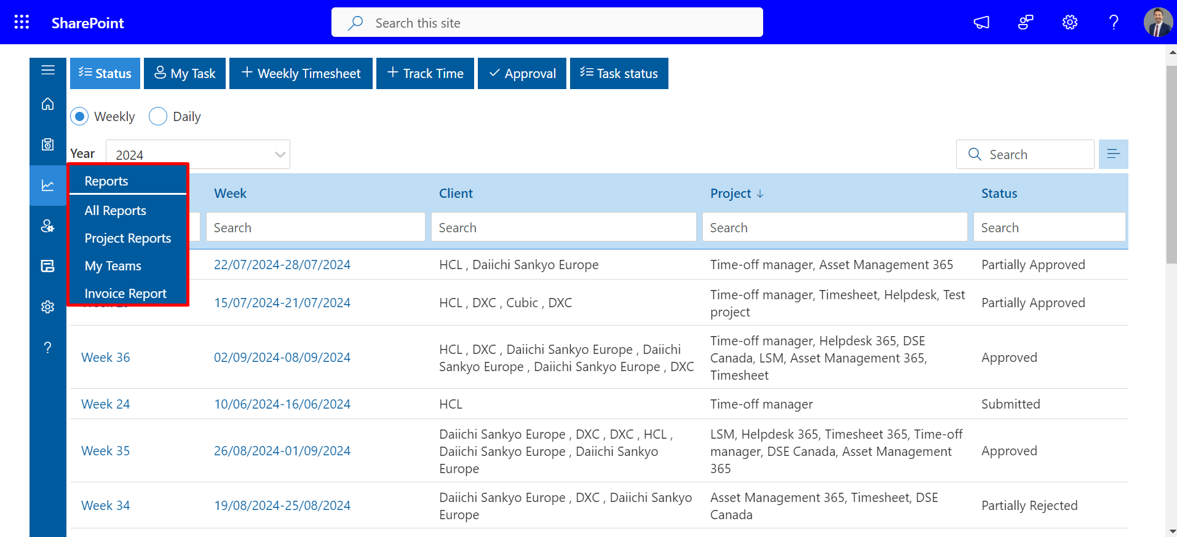
Task: Click the column filter icon beside Search
Action: (x=1113, y=154)
